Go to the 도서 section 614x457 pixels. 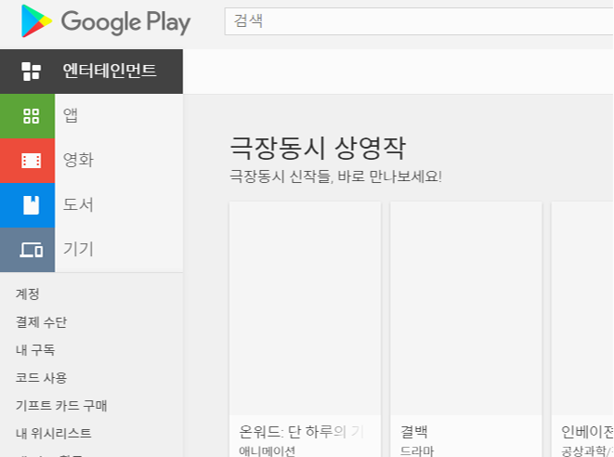point(78,204)
